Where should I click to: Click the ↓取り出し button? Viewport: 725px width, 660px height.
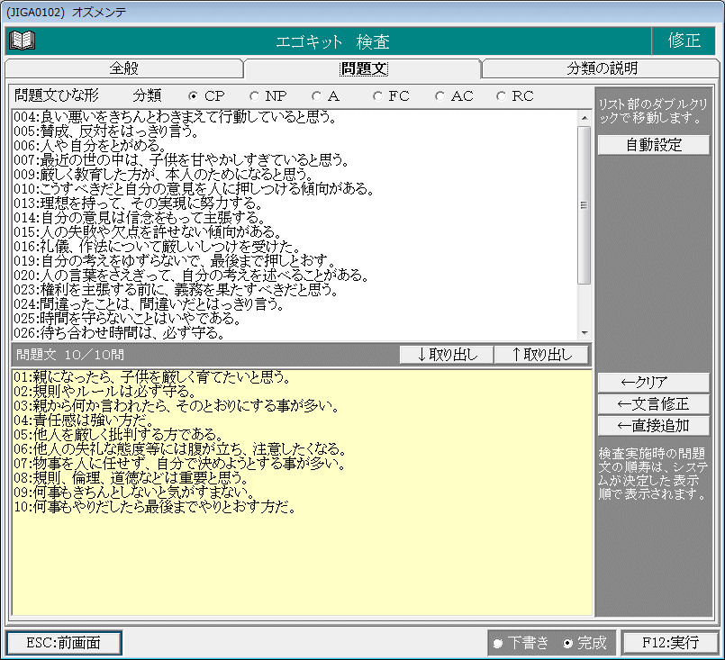pyautogui.click(x=447, y=355)
